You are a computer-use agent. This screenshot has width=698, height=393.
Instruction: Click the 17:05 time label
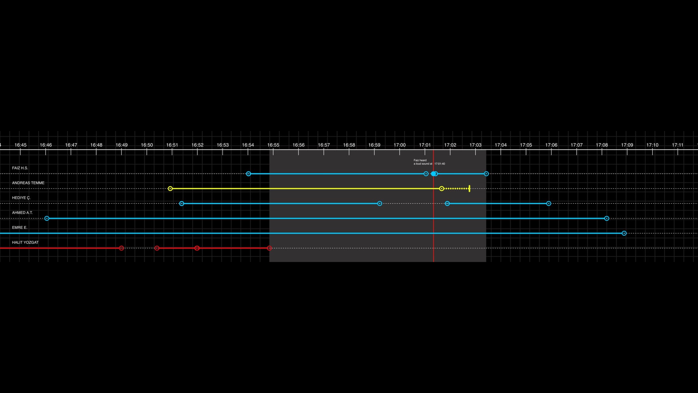pos(526,145)
